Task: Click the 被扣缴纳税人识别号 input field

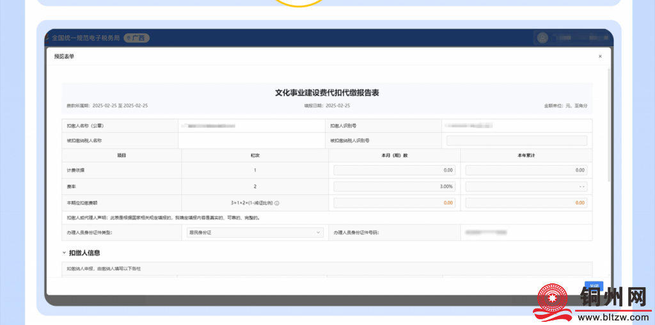Action: click(516, 140)
